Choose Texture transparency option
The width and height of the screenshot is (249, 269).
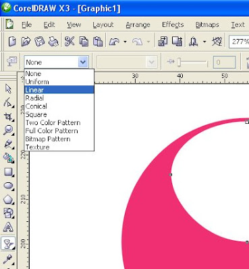59,147
